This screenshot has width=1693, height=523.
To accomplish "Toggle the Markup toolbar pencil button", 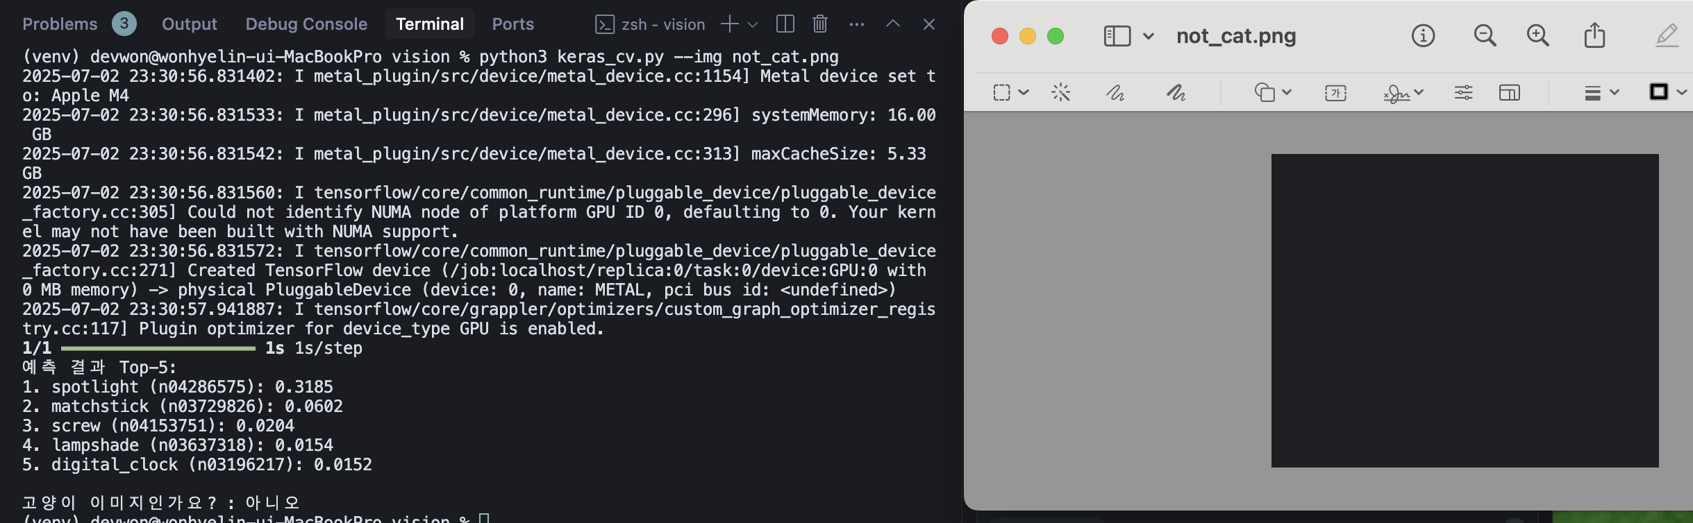I will click(1667, 35).
